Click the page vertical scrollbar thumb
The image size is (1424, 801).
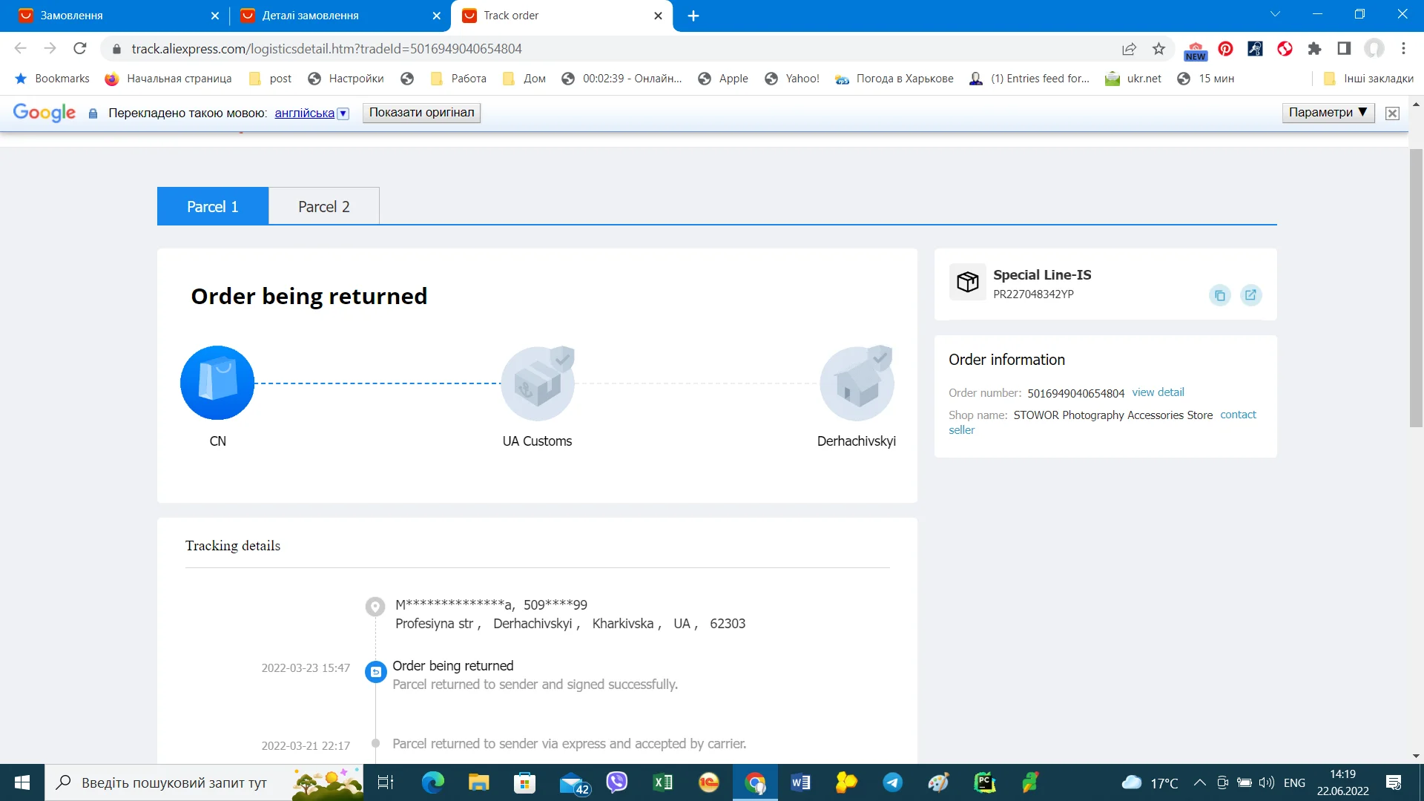[1416, 288]
